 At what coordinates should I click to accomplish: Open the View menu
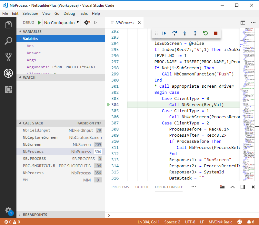pos(46,14)
